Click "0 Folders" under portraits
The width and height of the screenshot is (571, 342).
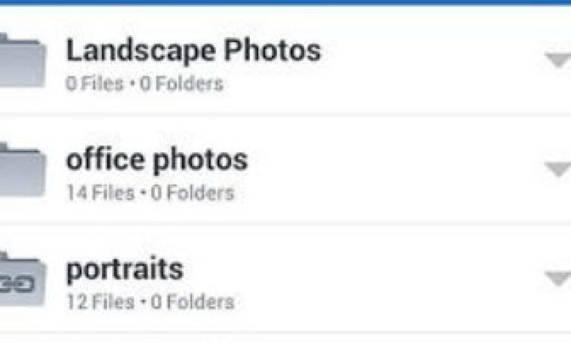pos(192,301)
